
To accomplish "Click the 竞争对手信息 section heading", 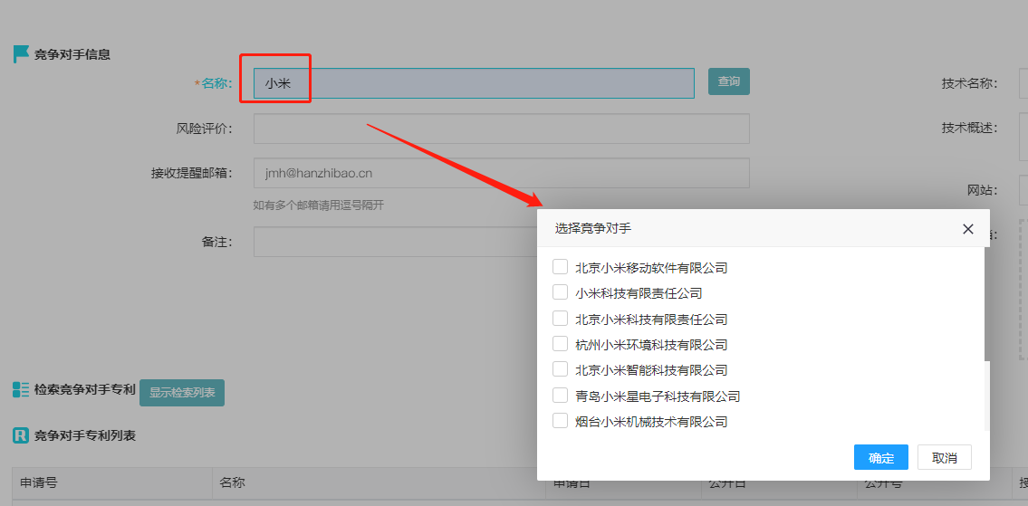I will coord(72,54).
